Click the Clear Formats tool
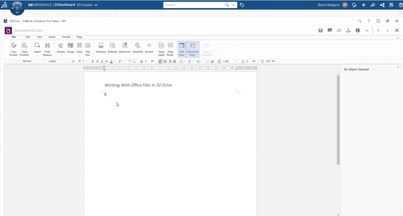403x216 pixels. [x=24, y=49]
